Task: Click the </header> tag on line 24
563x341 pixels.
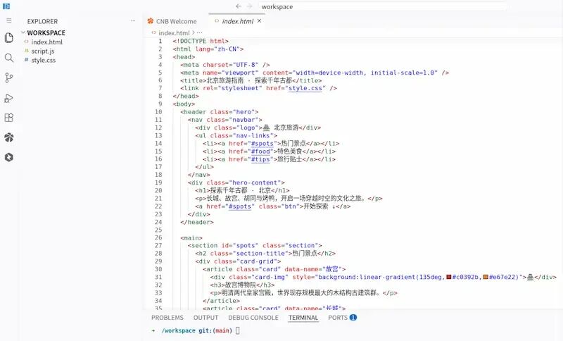Action: [x=197, y=222]
